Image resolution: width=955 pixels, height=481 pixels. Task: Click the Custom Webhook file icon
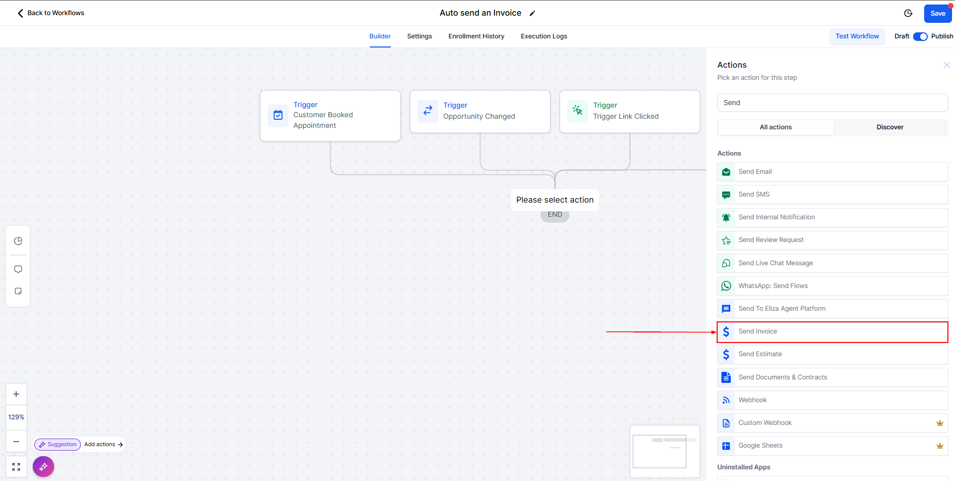(x=726, y=423)
